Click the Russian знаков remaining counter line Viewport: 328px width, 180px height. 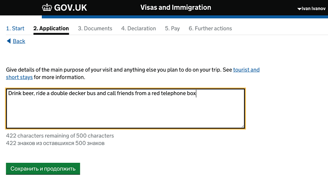pos(55,143)
